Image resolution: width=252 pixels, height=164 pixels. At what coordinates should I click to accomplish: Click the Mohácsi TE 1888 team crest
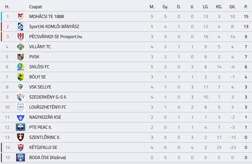click(x=21, y=16)
